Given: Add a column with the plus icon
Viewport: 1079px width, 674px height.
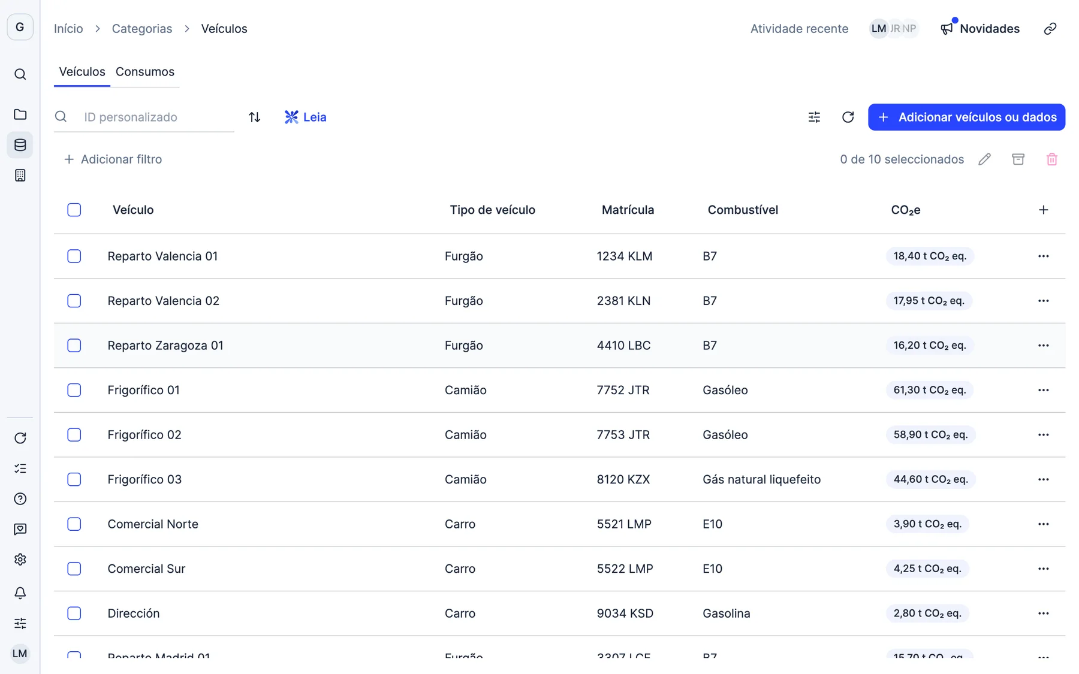Looking at the screenshot, I should [x=1043, y=210].
